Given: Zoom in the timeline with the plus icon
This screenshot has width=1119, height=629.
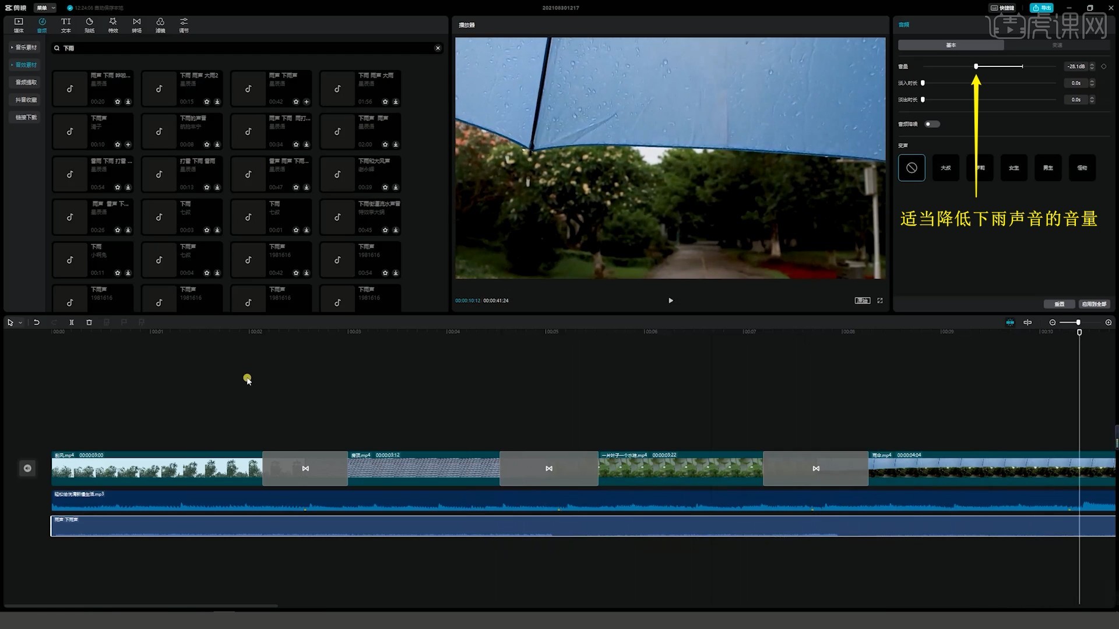Looking at the screenshot, I should click(x=1109, y=322).
